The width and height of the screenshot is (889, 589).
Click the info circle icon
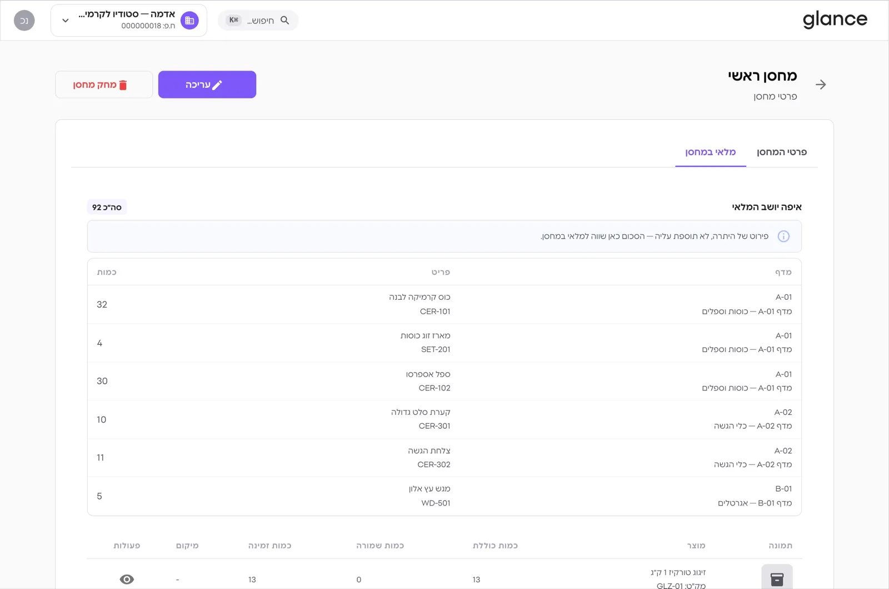pyautogui.click(x=783, y=236)
